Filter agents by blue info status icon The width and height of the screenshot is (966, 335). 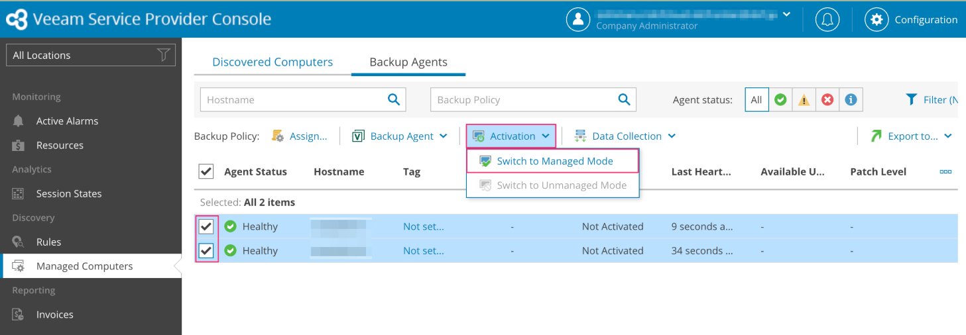point(851,100)
